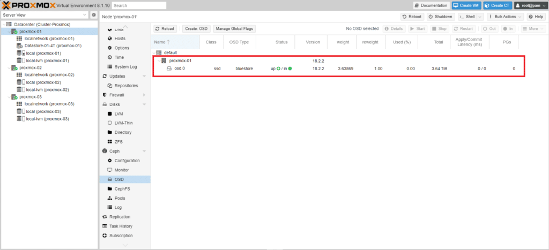Viewport: 549px width, 250px height.
Task: Click localnetwork (proxmox-02) grid icon
Action: coord(20,75)
